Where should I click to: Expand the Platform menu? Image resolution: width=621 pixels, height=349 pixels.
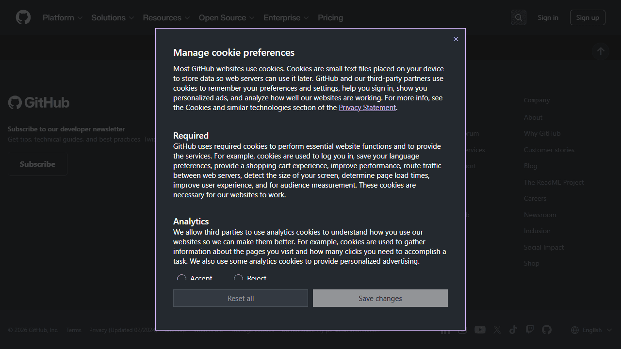point(63,17)
